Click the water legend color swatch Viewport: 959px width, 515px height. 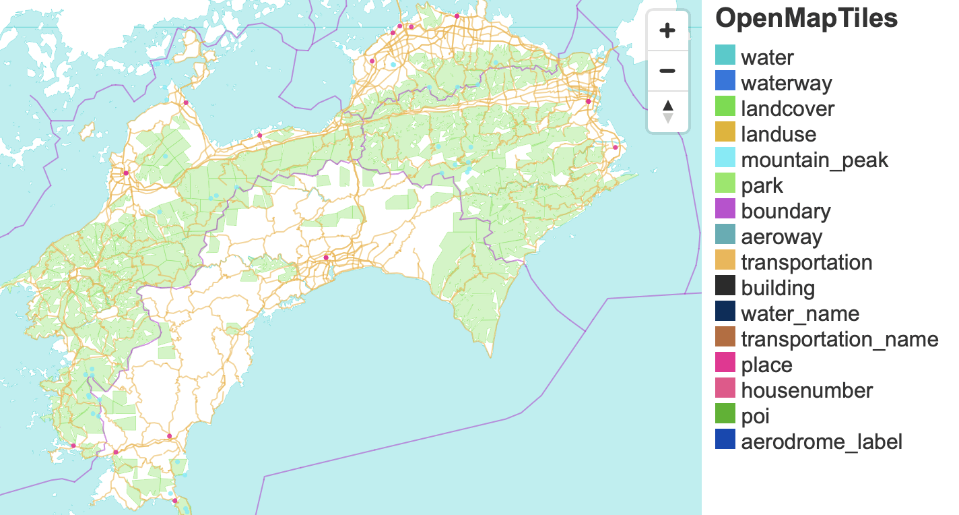pos(725,55)
